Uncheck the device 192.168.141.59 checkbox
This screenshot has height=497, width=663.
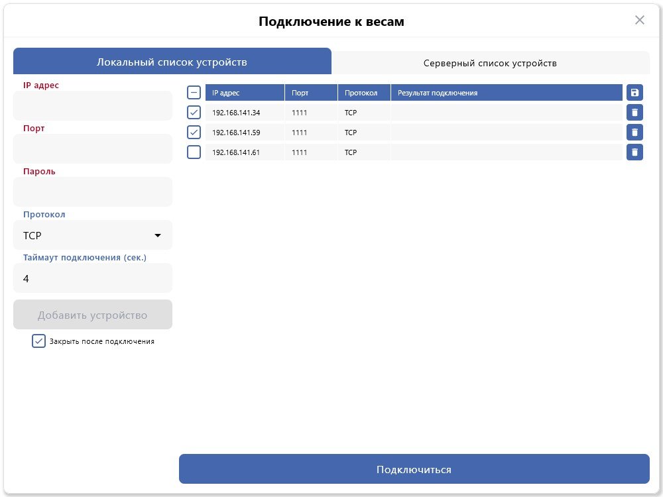pos(194,133)
